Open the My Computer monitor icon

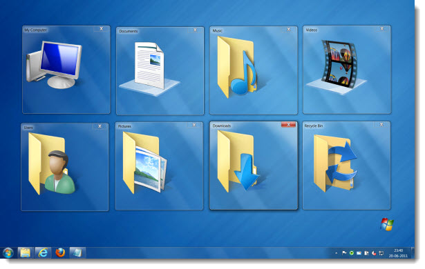tap(54, 65)
